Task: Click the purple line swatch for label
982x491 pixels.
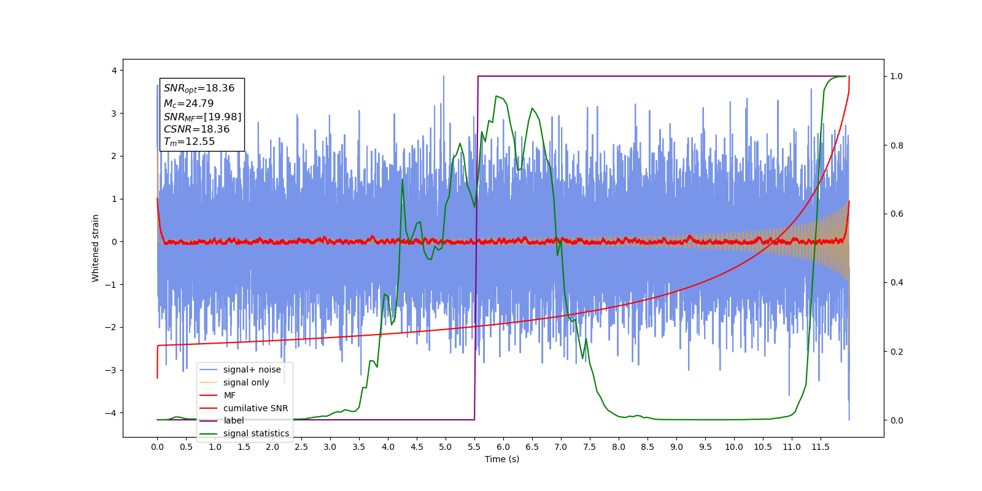Action: point(209,420)
